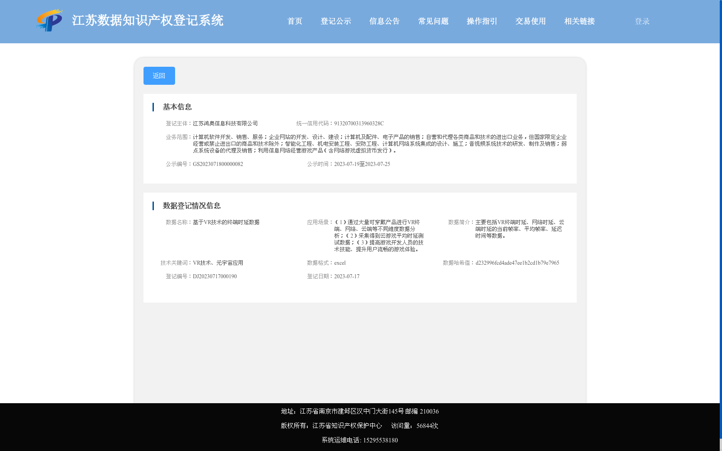The image size is (722, 451).
Task: Click the 返回 back button
Action: coord(159,76)
